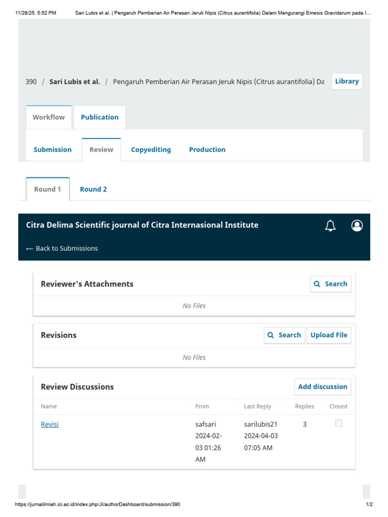Screen dimensions: 388x517
Task: Click Upload File in Revisions
Action: tap(329, 335)
